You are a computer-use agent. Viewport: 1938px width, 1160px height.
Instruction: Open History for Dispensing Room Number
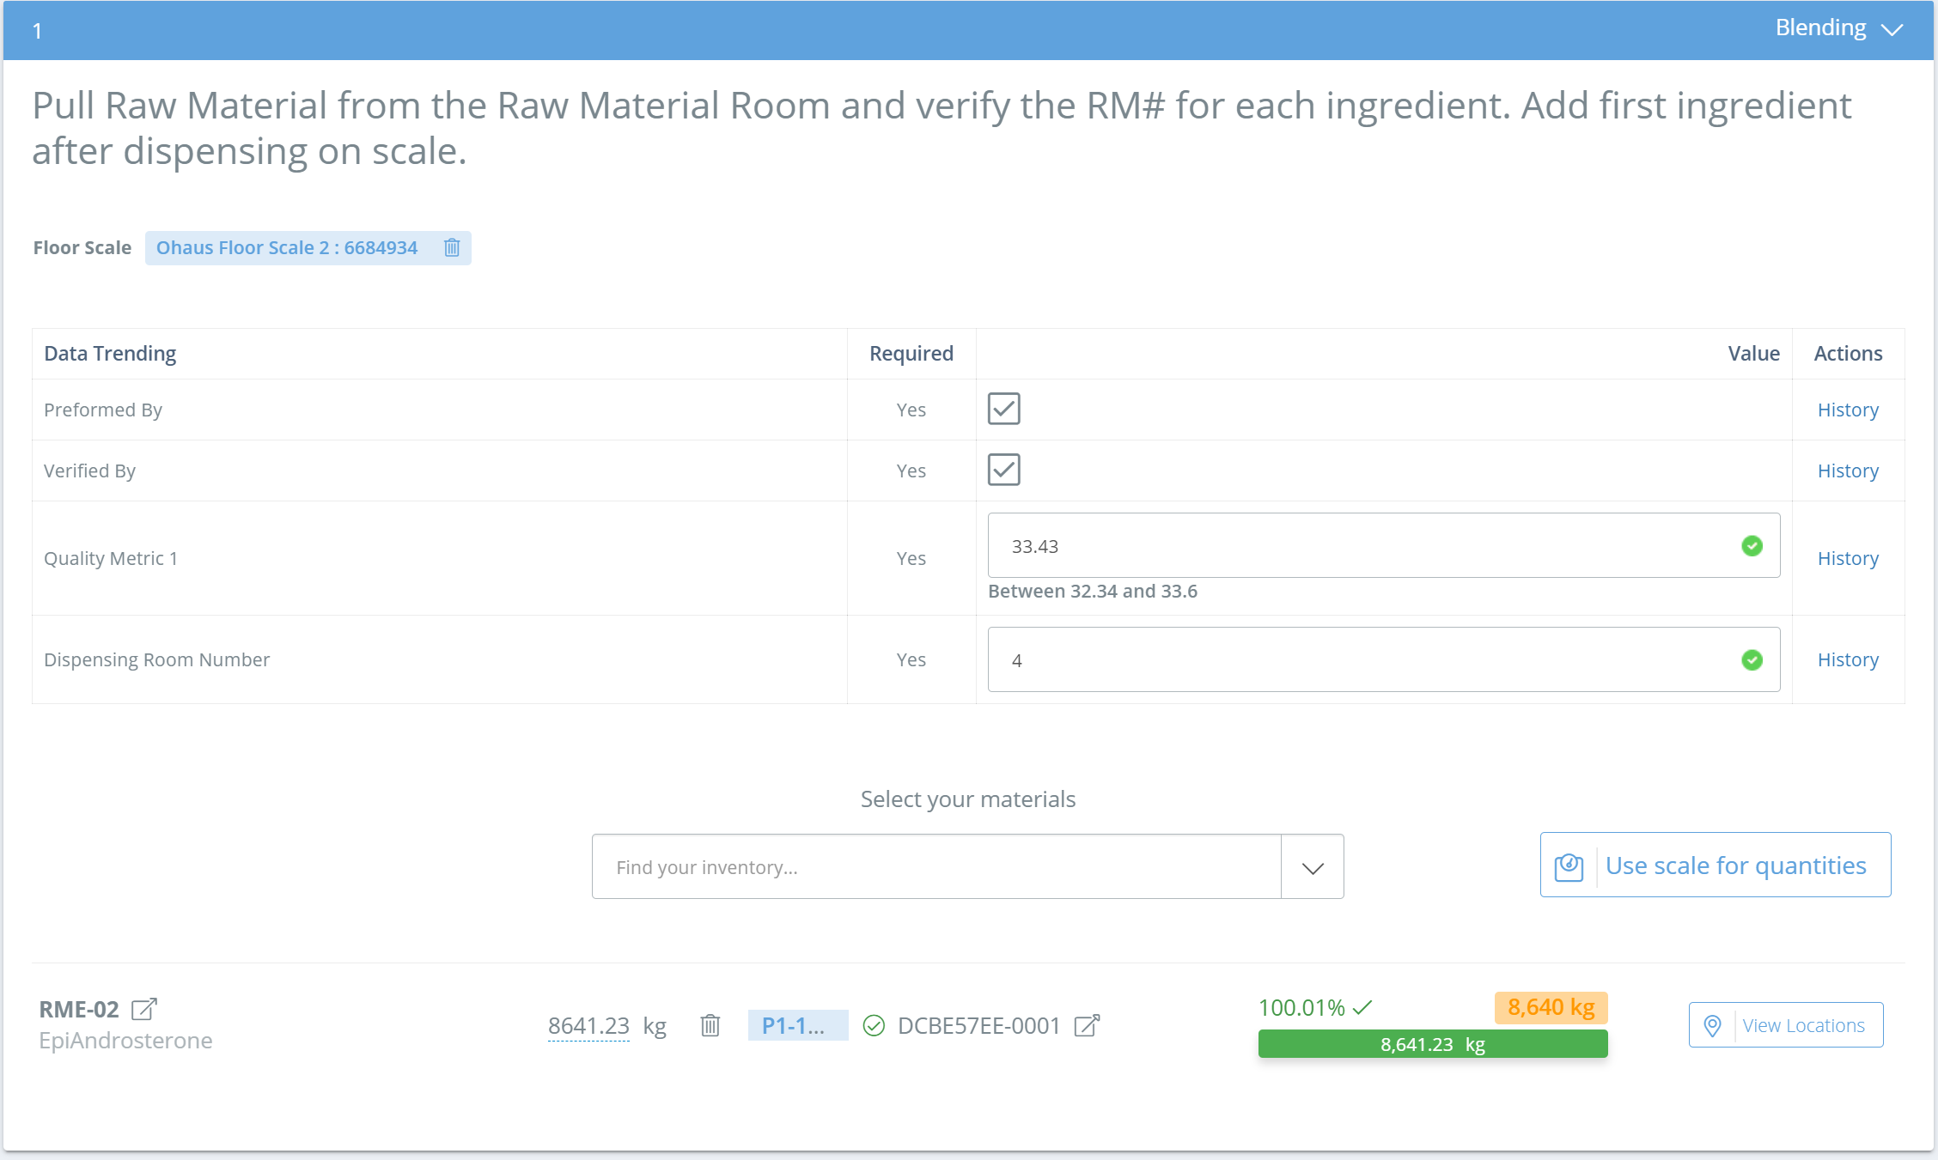pyautogui.click(x=1847, y=659)
